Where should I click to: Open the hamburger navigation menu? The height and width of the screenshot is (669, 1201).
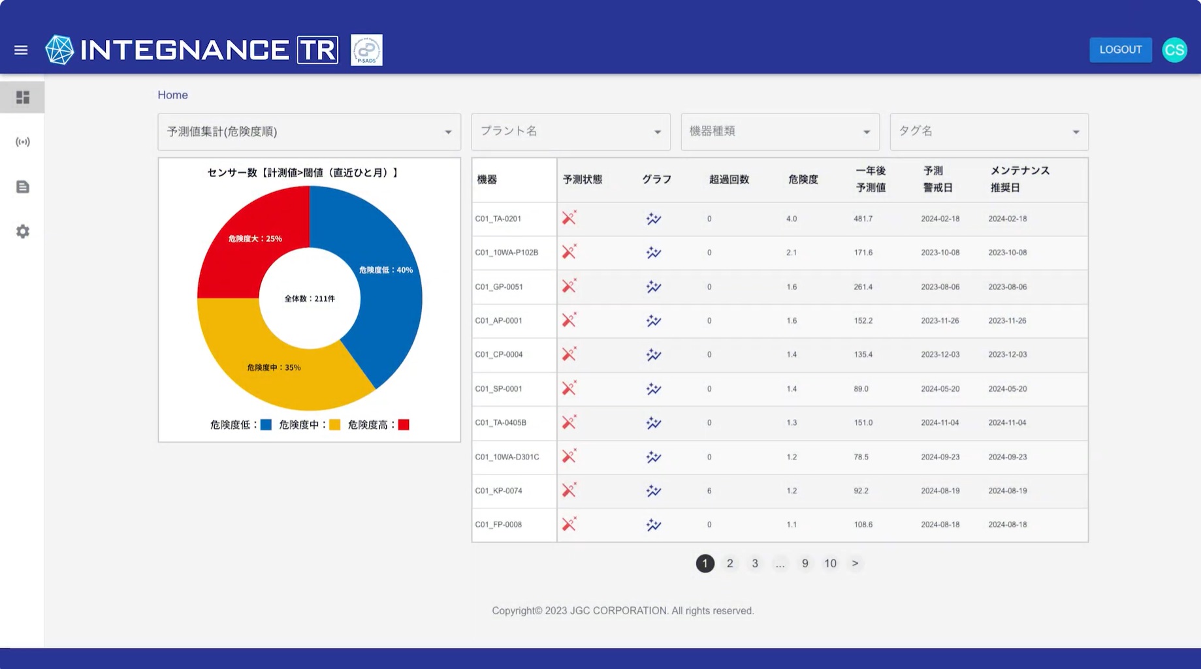coord(21,50)
